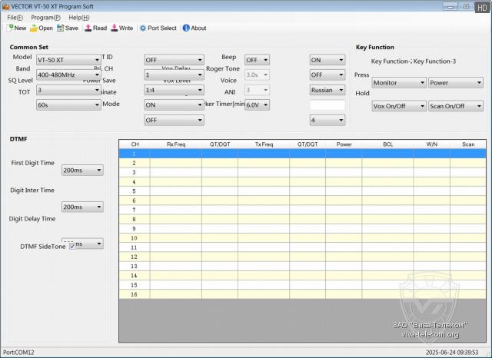Click the New file toolbar icon
492x358 pixels.
coord(16,28)
